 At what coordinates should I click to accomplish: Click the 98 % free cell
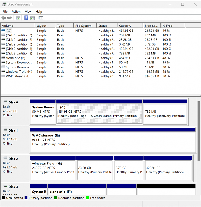[166, 76]
